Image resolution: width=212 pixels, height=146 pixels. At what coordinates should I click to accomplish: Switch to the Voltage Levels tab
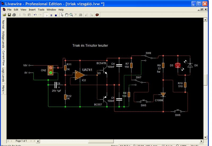[x=3, y=40]
